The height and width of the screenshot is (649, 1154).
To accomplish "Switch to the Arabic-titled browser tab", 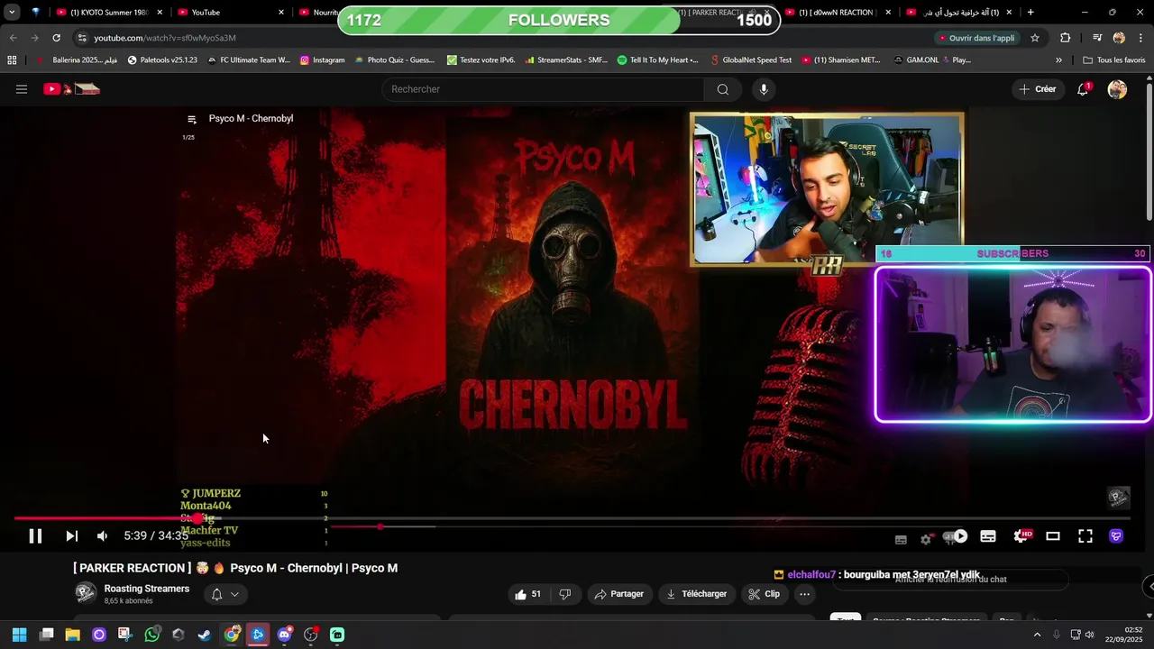I will (x=958, y=13).
